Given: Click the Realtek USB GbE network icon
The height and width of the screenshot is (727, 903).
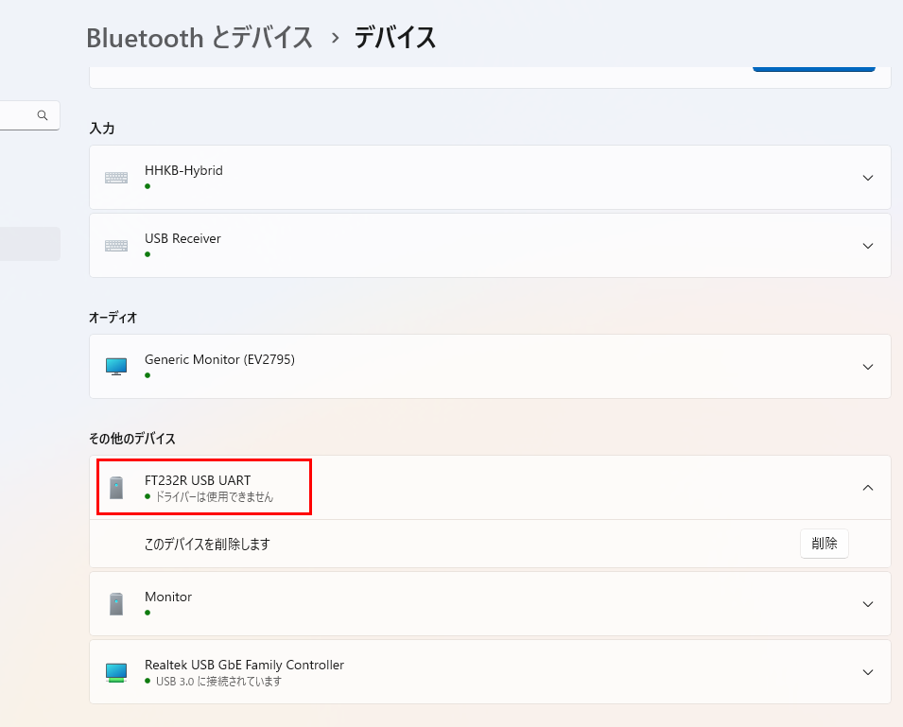Looking at the screenshot, I should click(x=116, y=672).
